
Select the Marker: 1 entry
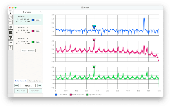pyautogui.click(x=28, y=19)
